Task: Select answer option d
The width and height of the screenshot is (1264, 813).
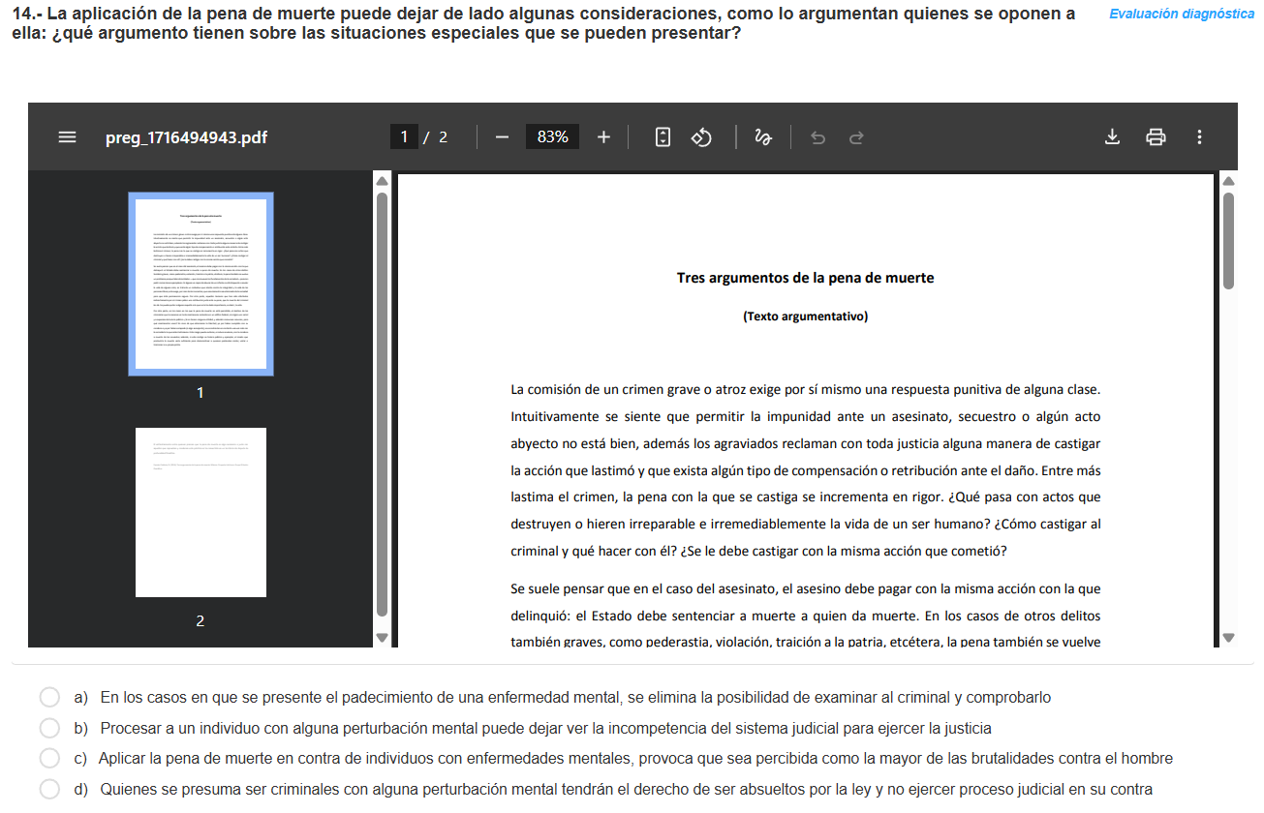Action: coord(49,789)
